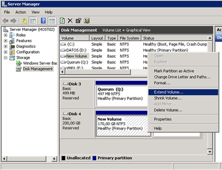Expand the Diagnostics tree node
The height and width of the screenshot is (170, 222).
point(5,46)
